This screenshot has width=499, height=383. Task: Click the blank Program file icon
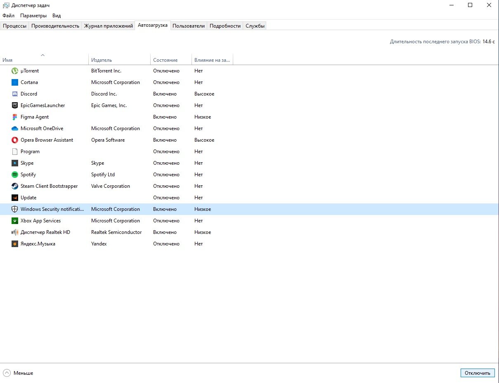coord(15,152)
